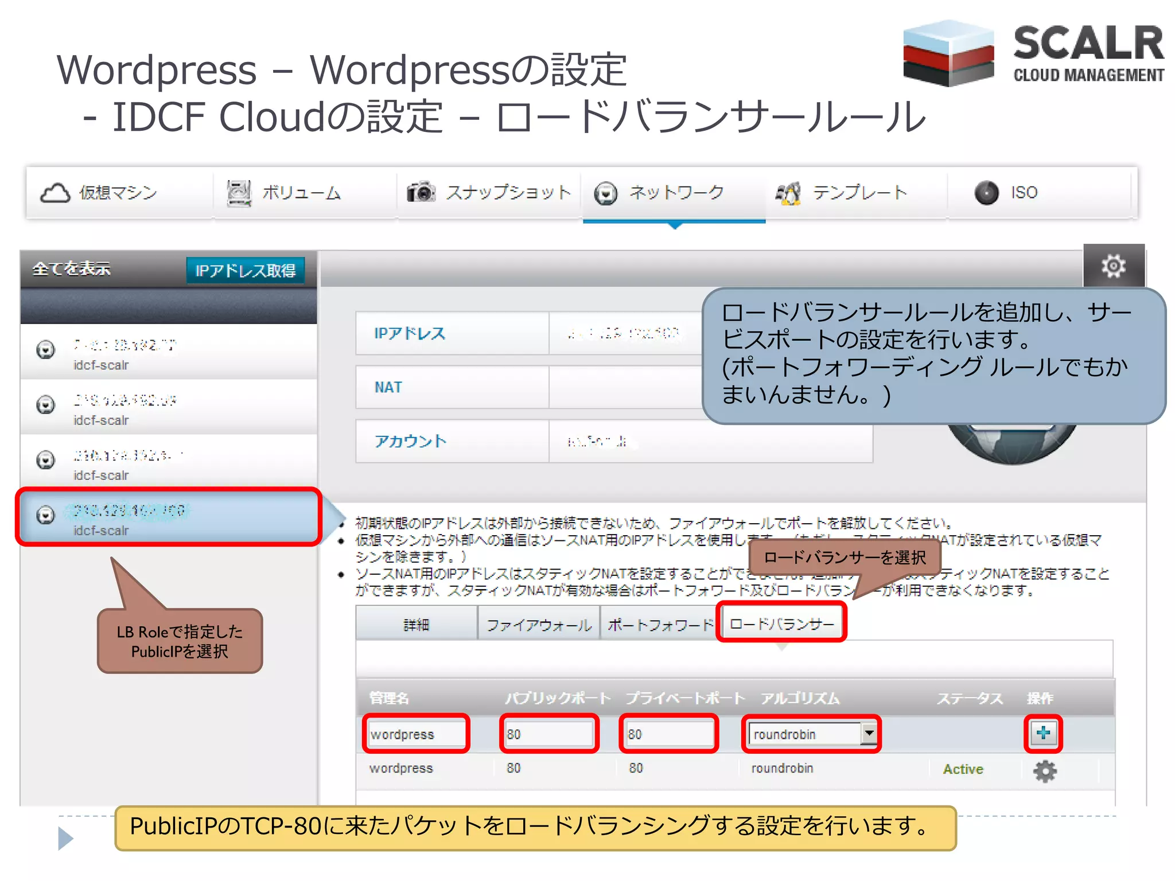Click the アルゴリズム column header
The image size is (1175, 881).
[x=800, y=698]
